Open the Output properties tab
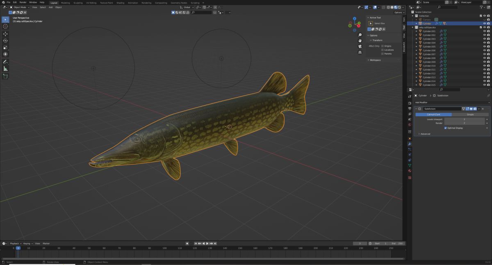The width and height of the screenshot is (492, 265). click(410, 109)
